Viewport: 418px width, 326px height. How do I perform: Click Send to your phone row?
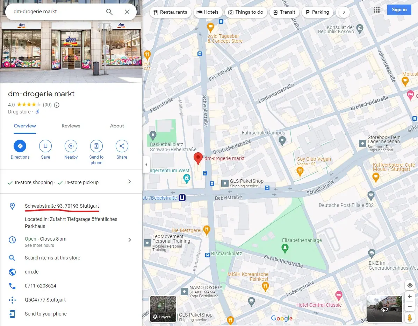[x=71, y=314]
